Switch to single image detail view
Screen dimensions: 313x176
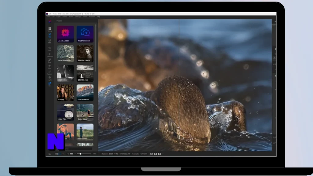(x=60, y=154)
